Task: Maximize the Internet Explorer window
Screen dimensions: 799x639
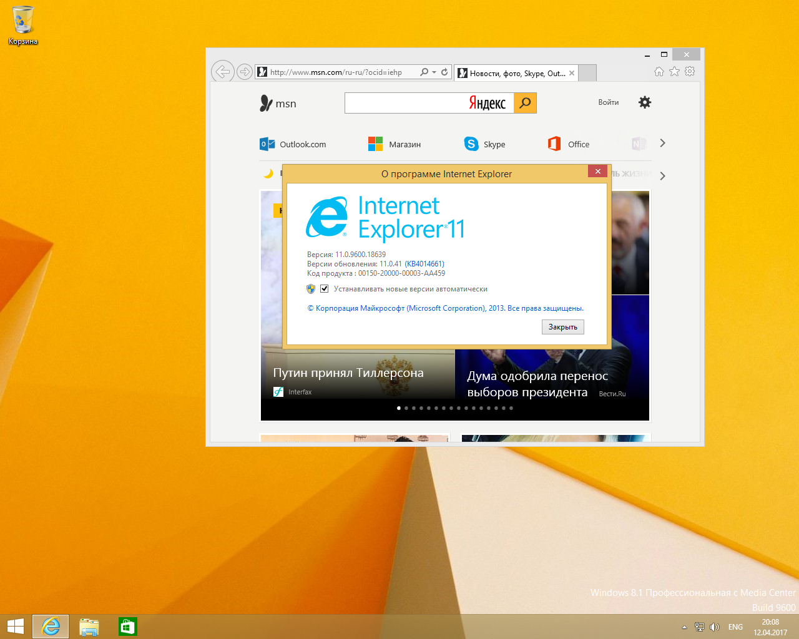Action: click(x=664, y=55)
